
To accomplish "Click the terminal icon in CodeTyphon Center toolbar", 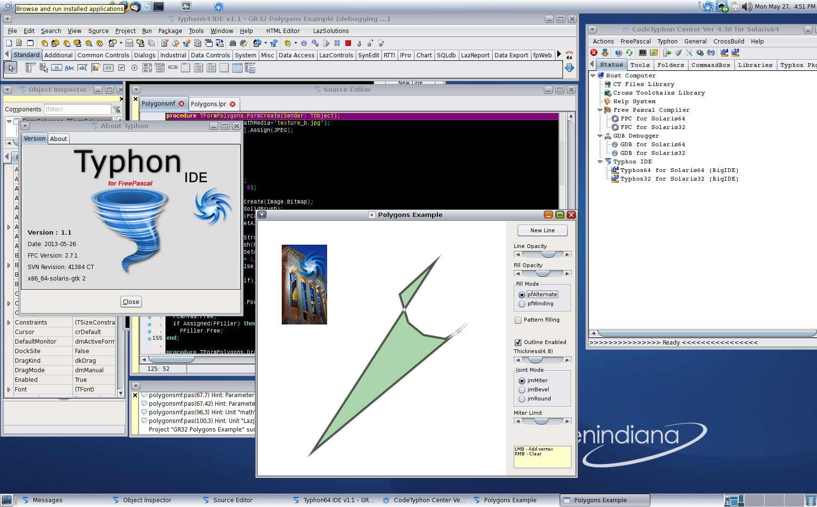I will click(x=643, y=53).
